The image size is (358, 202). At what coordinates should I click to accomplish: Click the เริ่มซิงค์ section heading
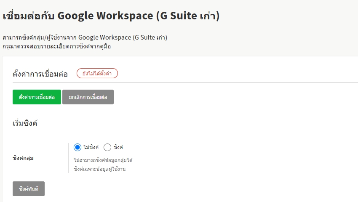pos(25,123)
